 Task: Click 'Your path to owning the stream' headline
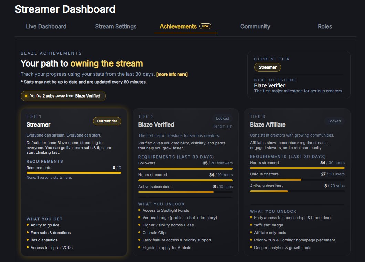[82, 63]
